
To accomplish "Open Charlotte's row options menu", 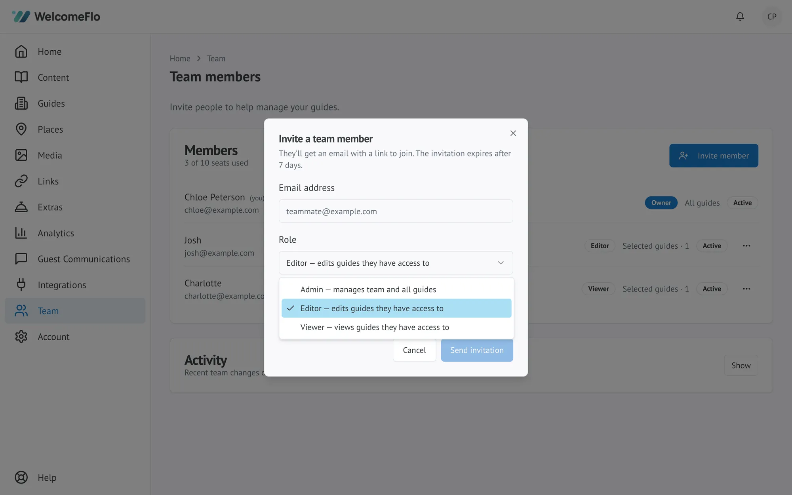I will [x=746, y=289].
